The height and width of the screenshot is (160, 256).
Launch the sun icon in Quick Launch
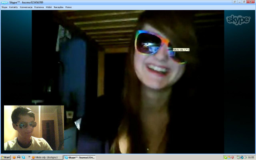[14, 157]
